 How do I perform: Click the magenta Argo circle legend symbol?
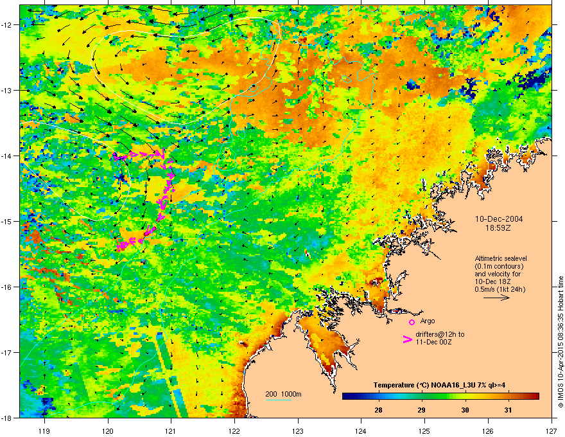click(412, 322)
